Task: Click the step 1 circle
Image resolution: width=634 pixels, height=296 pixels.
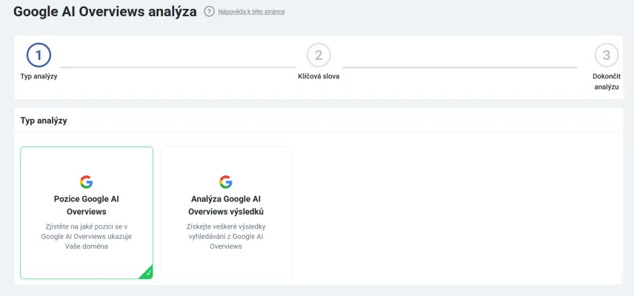Action: coord(39,55)
